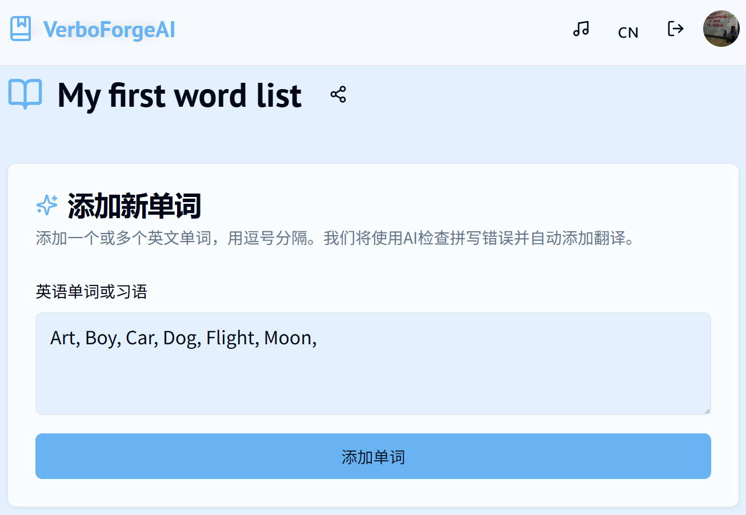746x515 pixels.
Task: Place cursor on the word "Art"
Action: pos(62,338)
